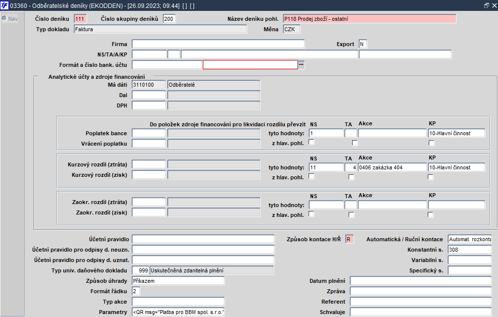Open KP field '10-Hlavní činnost' in Kurzový rozdíl group

[x=456, y=167]
